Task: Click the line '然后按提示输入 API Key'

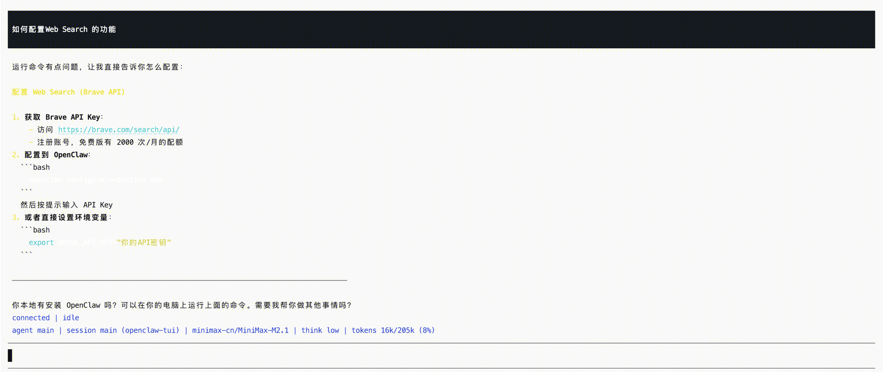Action: point(67,205)
